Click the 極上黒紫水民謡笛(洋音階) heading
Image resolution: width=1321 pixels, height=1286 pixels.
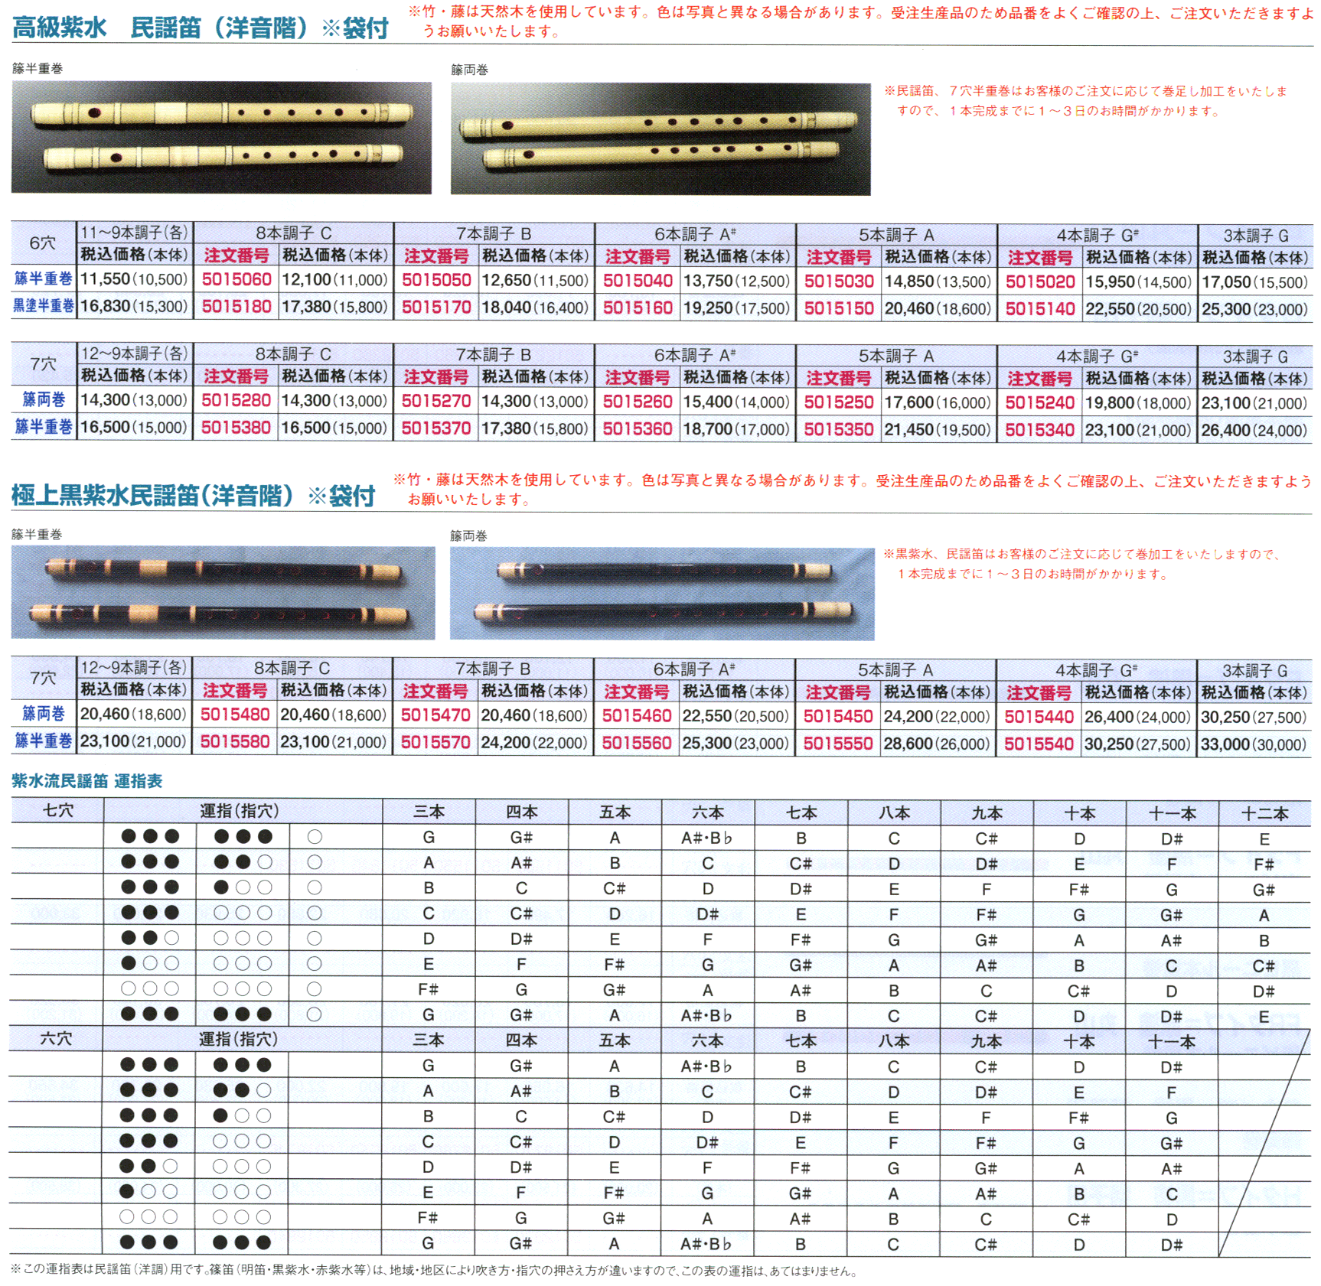[193, 496]
